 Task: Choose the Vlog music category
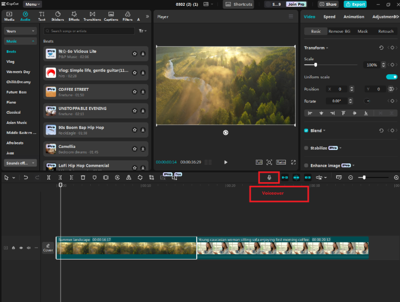point(10,62)
